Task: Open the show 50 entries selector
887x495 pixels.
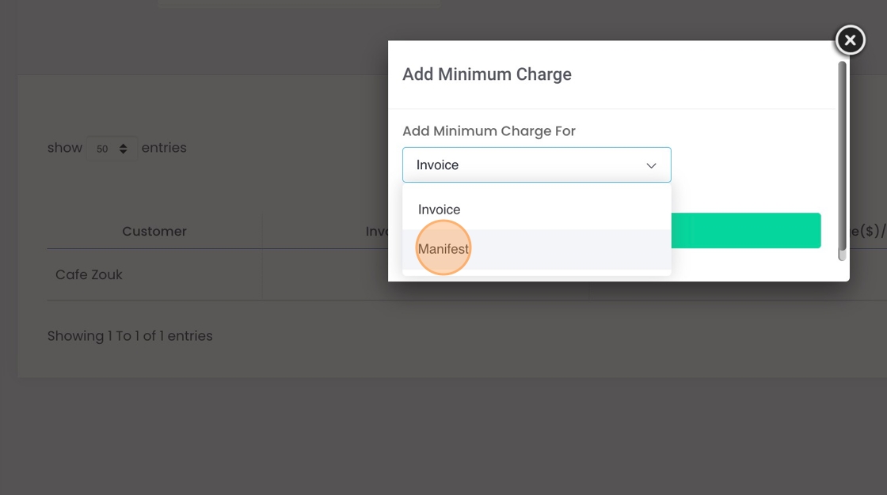Action: tap(111, 149)
